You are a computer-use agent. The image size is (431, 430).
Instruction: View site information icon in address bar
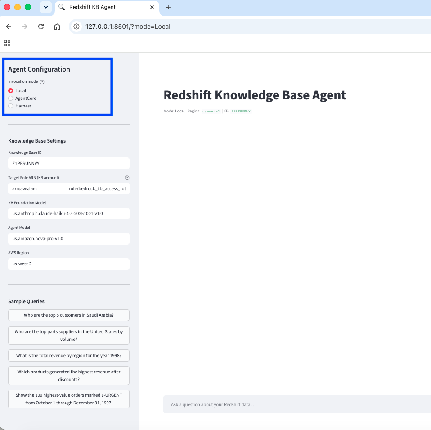click(76, 27)
